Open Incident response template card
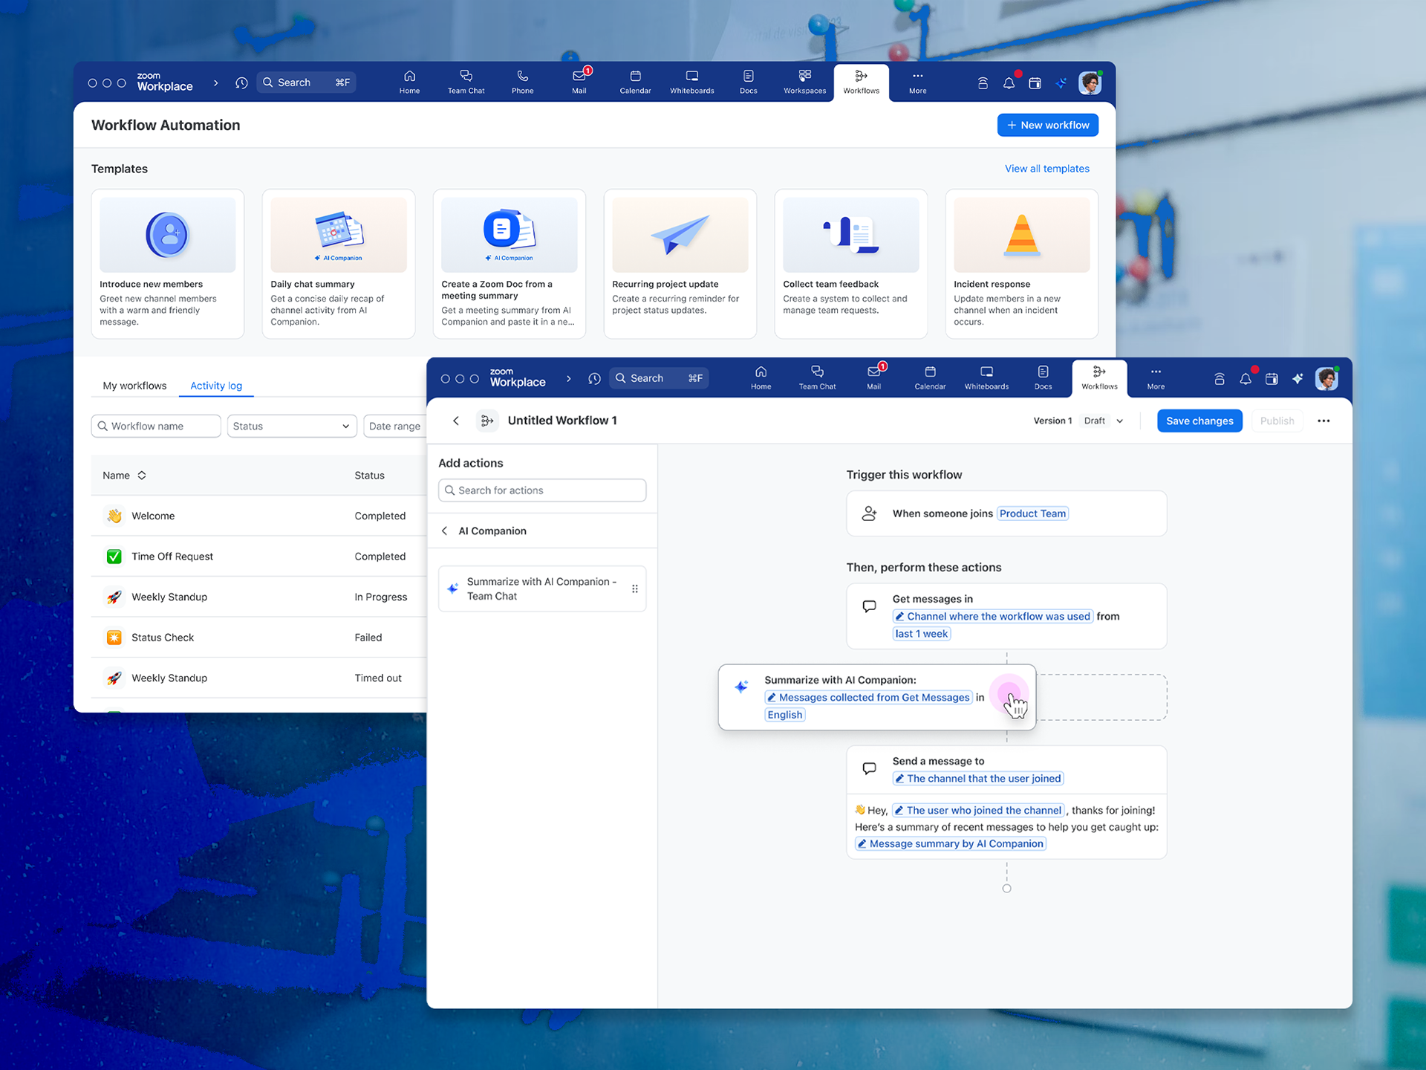The image size is (1426, 1070). pyautogui.click(x=1022, y=264)
